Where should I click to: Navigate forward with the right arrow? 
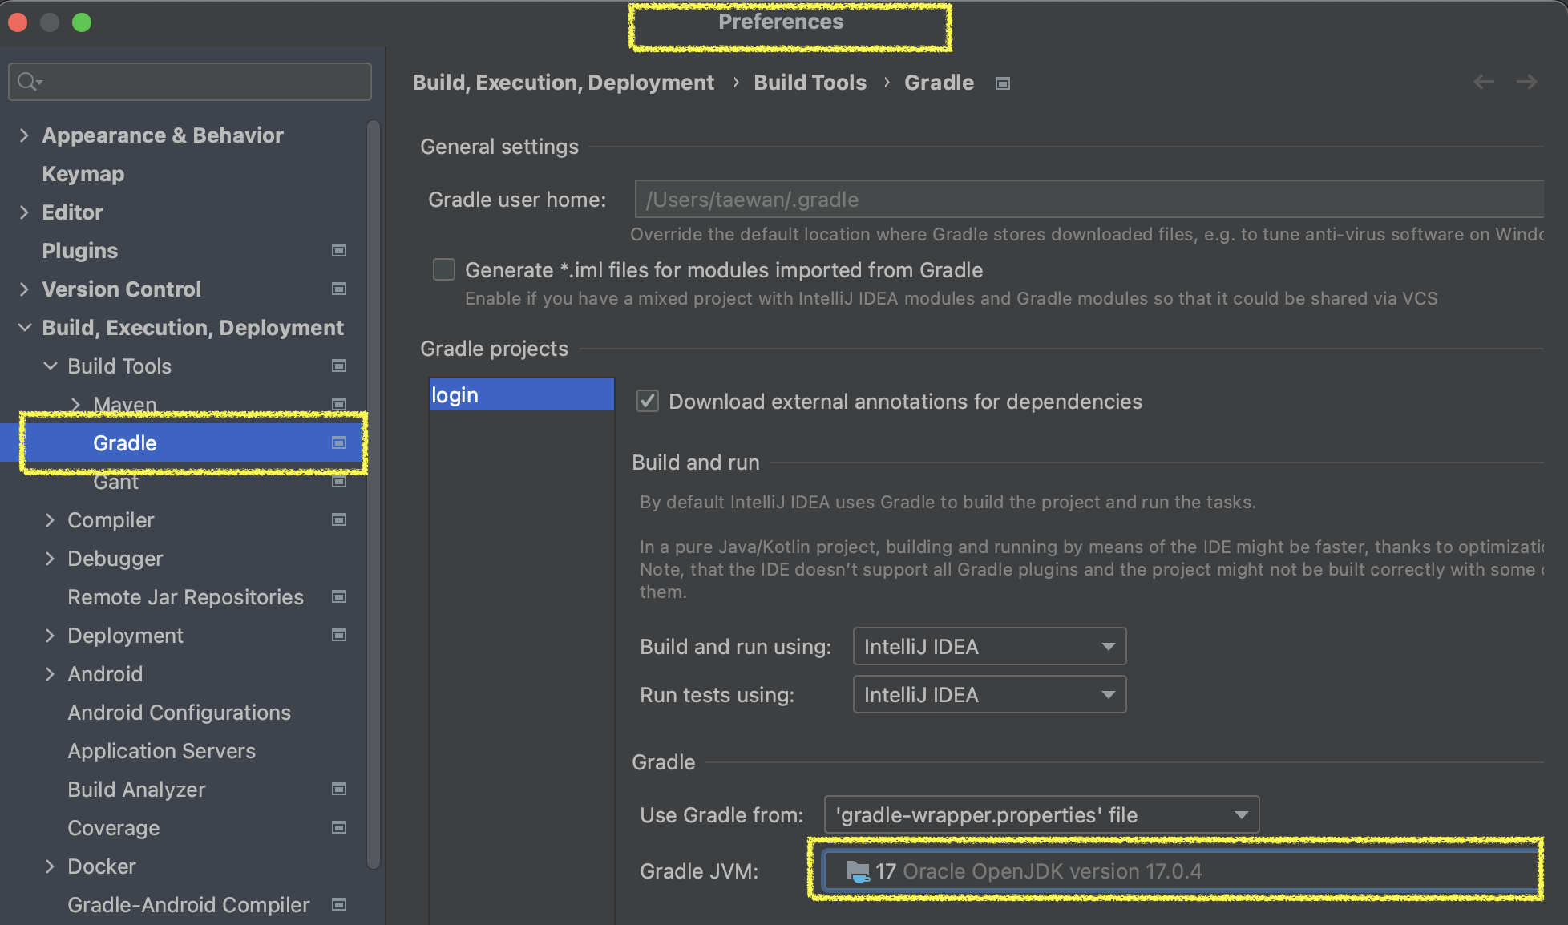[1526, 82]
